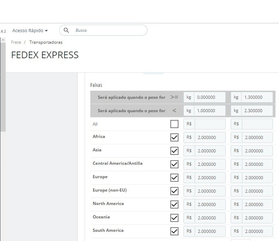Edit Europe first range price field
Screen dimensions: 279x241
pyautogui.click(x=210, y=177)
